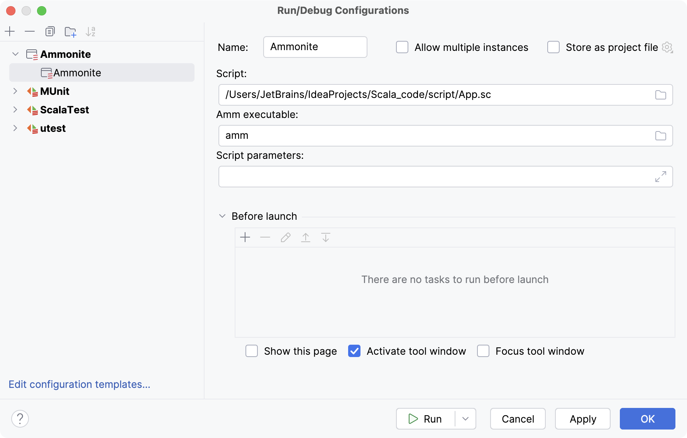Expand the MUnit tree group

click(x=15, y=91)
